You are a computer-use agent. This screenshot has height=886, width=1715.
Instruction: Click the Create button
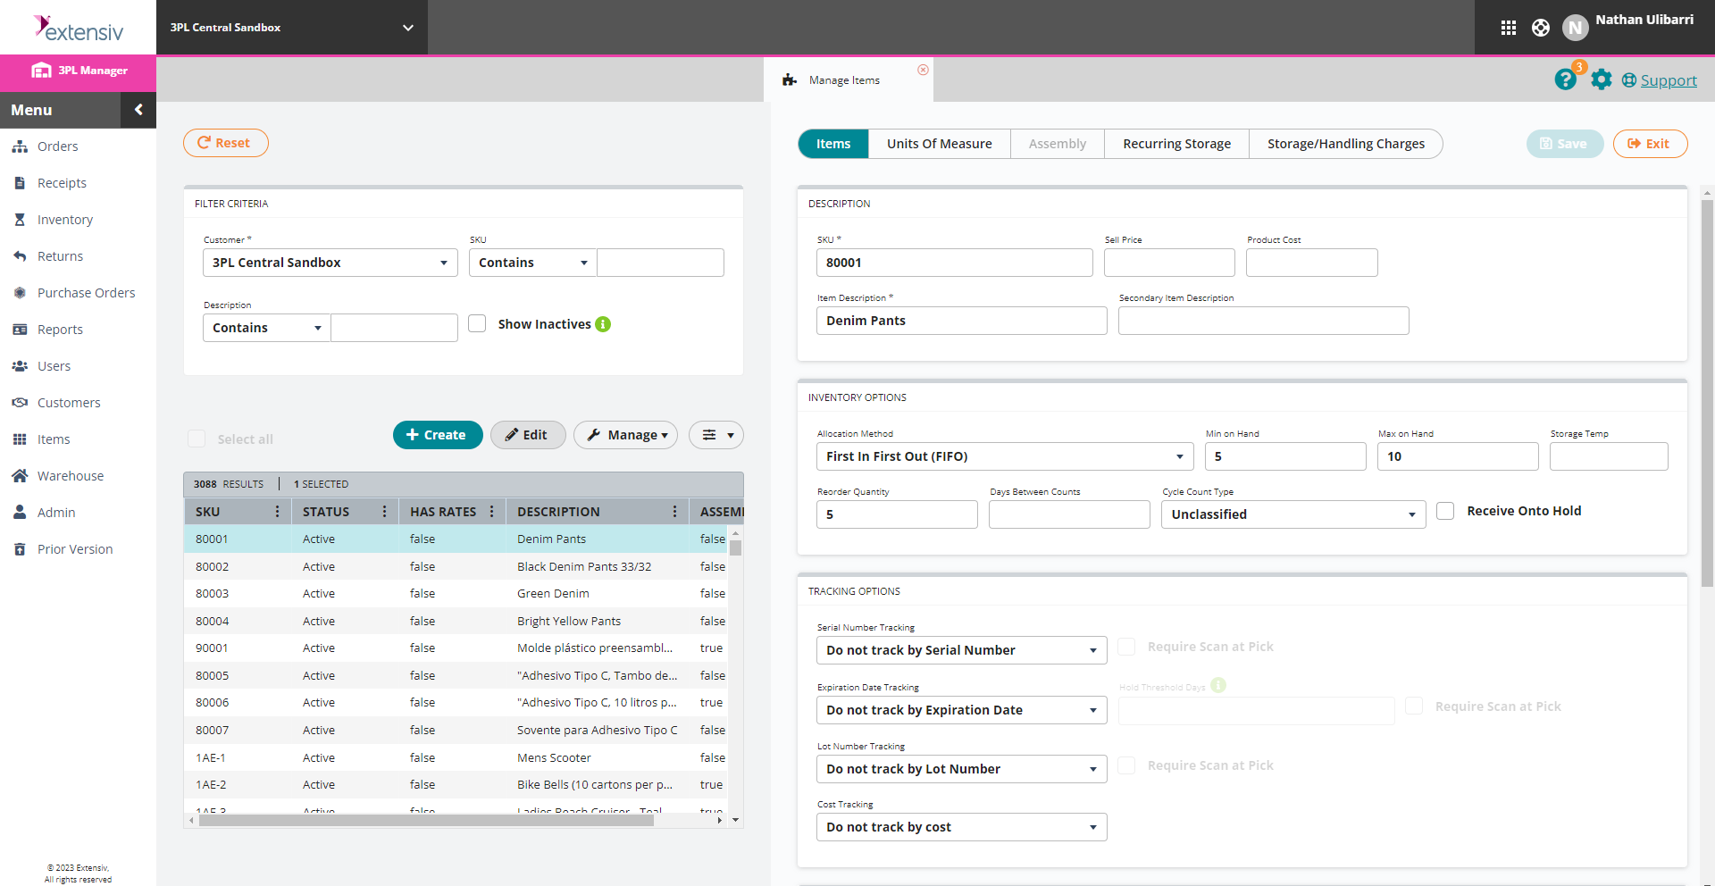pyautogui.click(x=438, y=435)
